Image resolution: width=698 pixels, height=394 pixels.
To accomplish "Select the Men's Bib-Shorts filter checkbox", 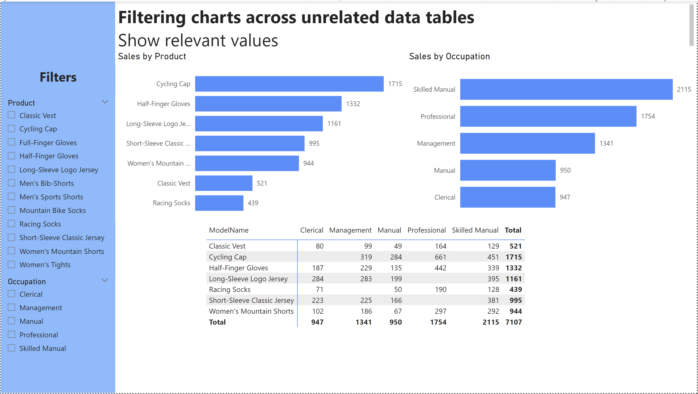I will click(11, 183).
